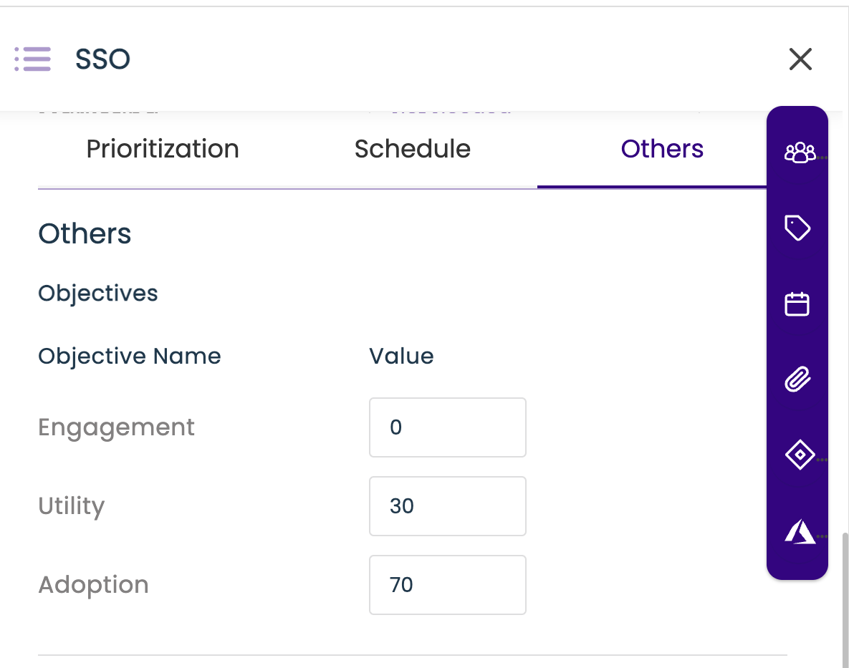Viewport: 849px width, 668px height.
Task: Open the calendar icon in sidebar
Action: click(797, 304)
